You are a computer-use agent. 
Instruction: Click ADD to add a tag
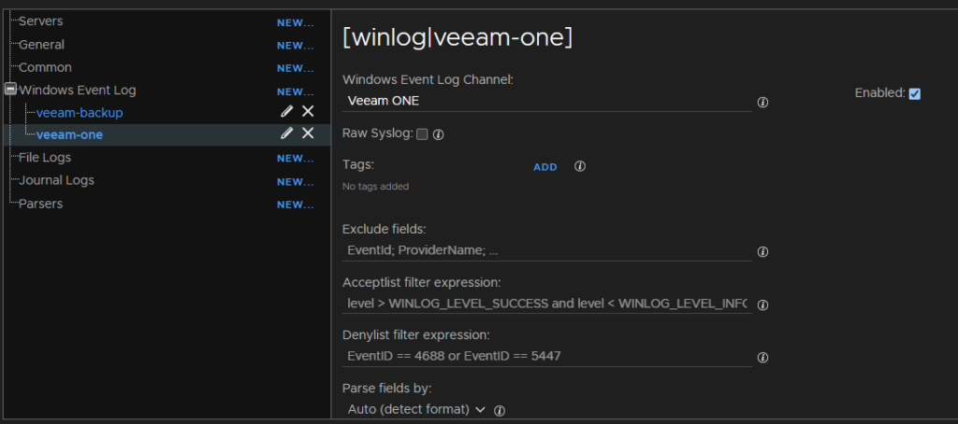(x=545, y=166)
